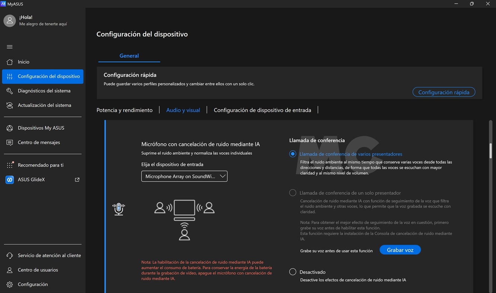
Task: Click the vertical scrollbar thumb
Action: pos(490,151)
